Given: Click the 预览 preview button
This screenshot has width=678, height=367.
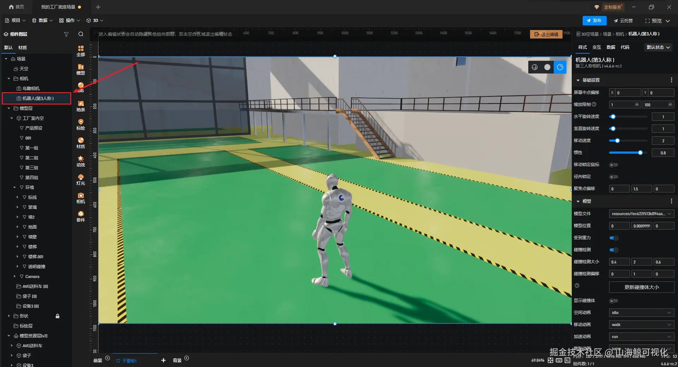Looking at the screenshot, I should click(654, 21).
